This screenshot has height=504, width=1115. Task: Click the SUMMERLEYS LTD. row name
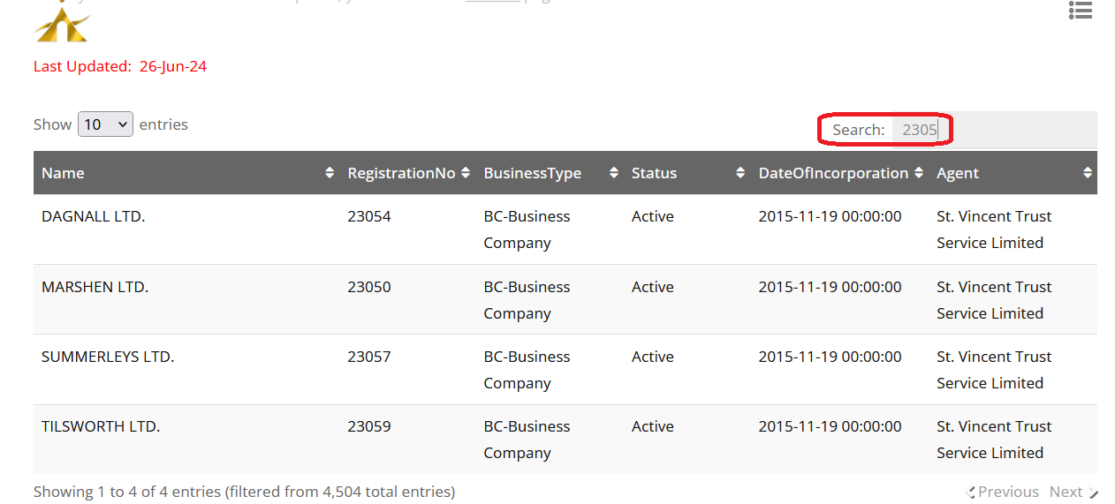pos(108,357)
